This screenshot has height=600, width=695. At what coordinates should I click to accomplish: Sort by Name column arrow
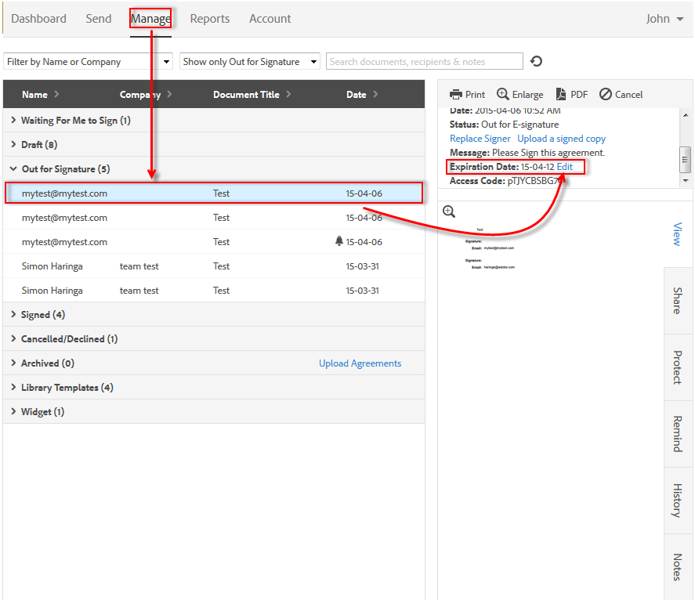56,95
